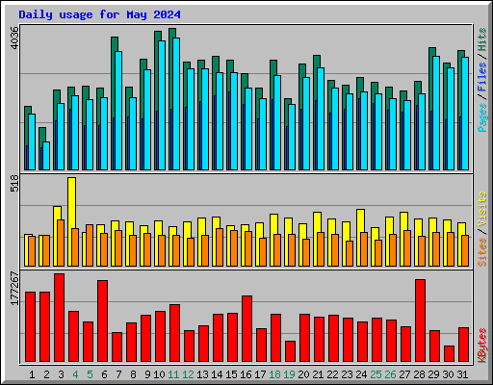The width and height of the screenshot is (493, 385).
Task: Click day label 13 on the x-axis
Action: (x=202, y=374)
